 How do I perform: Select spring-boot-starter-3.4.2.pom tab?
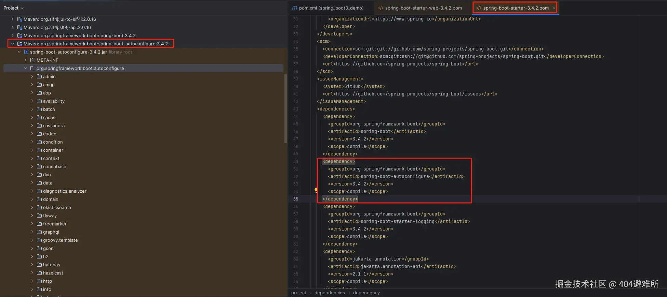coord(516,8)
